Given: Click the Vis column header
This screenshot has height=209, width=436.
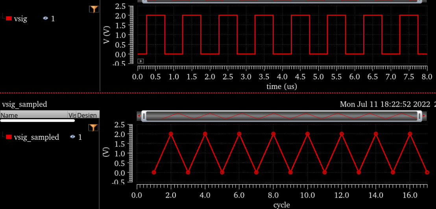Looking at the screenshot, I should (72, 115).
